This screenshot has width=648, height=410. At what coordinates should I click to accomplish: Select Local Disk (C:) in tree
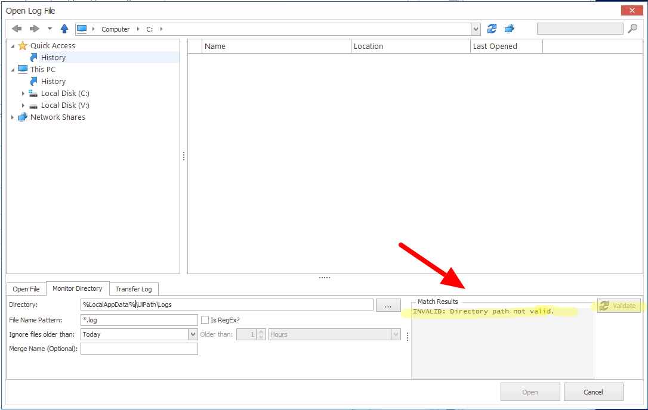pos(65,94)
